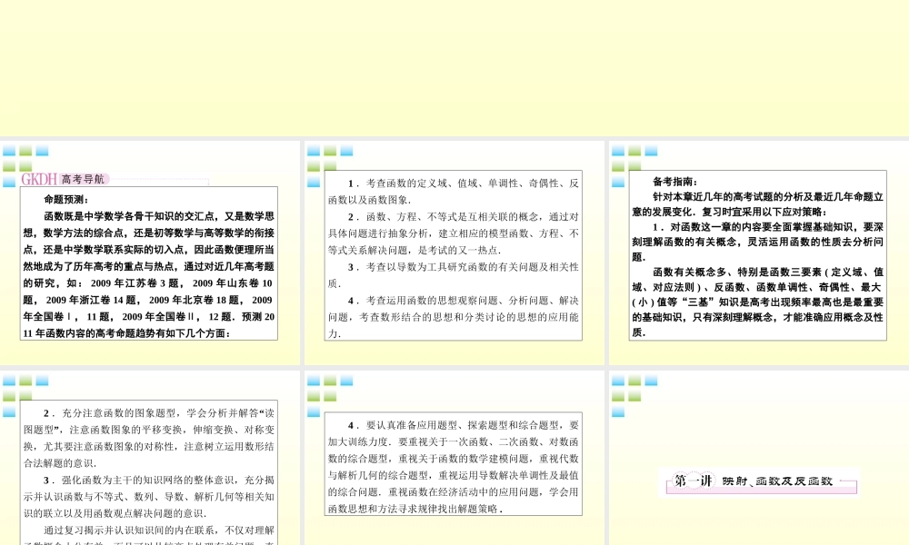Click point 3 beginning 强化函数为主干的知识网络
This screenshot has height=545, width=909.
coord(149,496)
